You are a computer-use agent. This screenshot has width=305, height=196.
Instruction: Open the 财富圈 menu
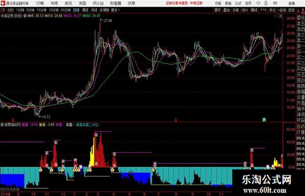(116, 3)
